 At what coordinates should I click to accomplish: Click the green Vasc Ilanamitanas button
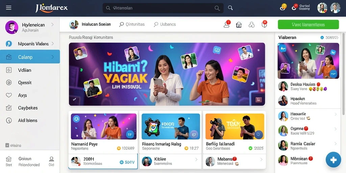click(308, 24)
